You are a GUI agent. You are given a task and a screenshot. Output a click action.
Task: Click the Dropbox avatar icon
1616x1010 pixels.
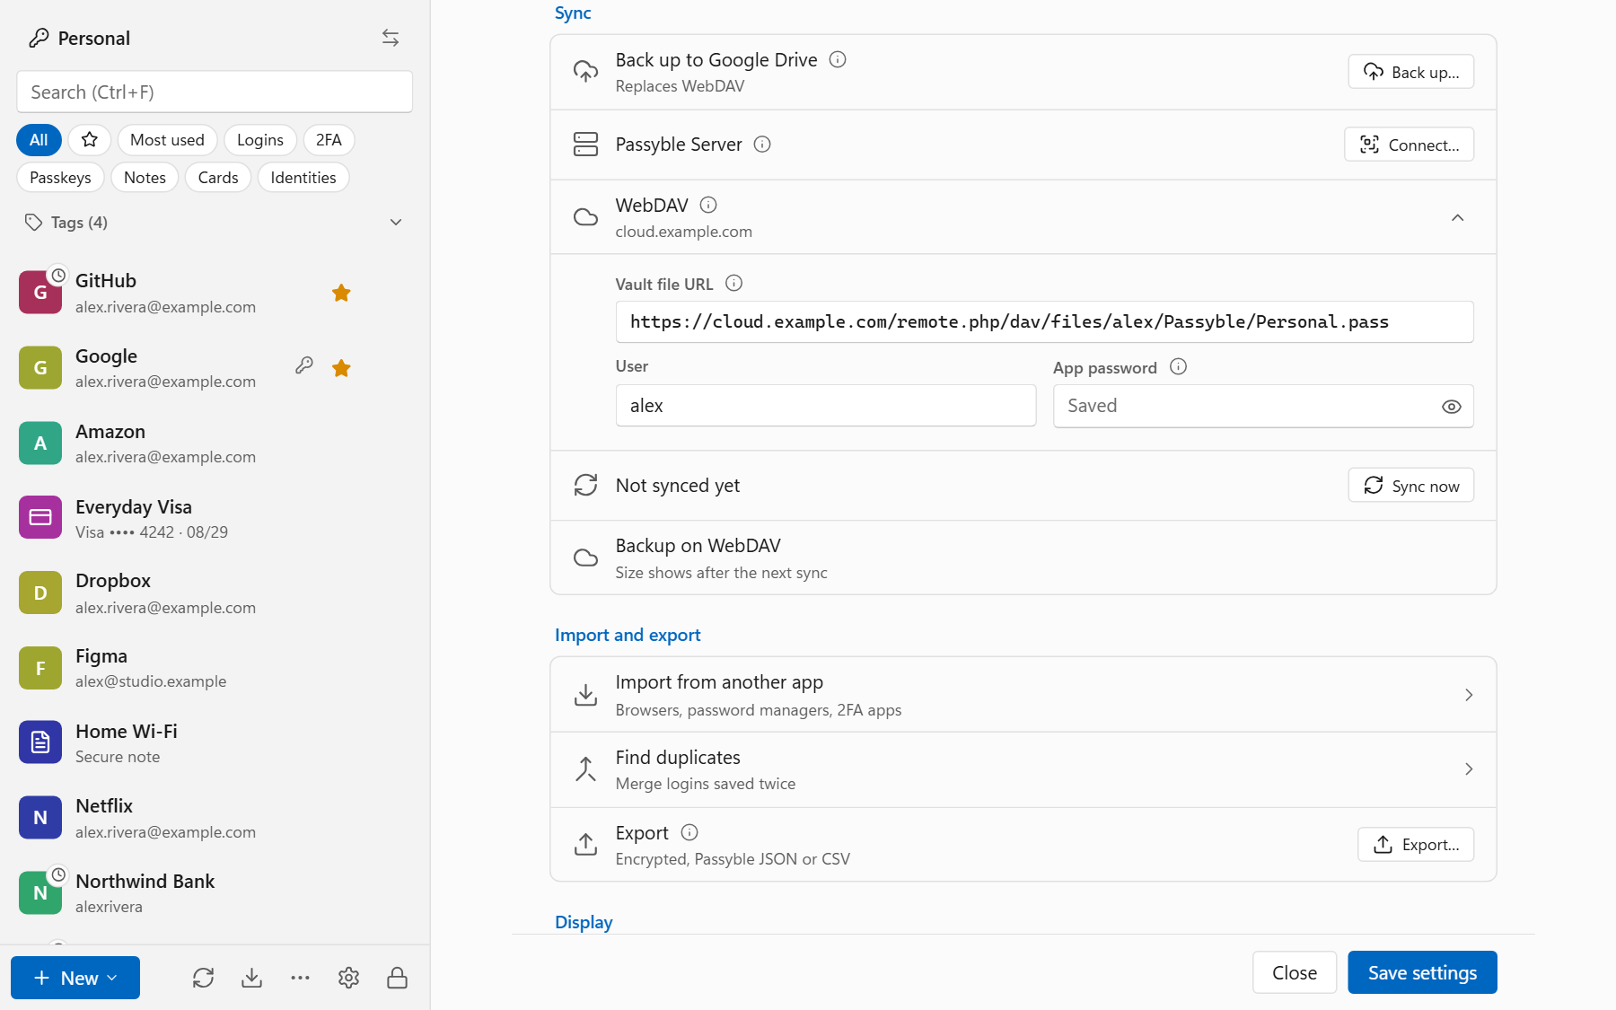pos(40,593)
